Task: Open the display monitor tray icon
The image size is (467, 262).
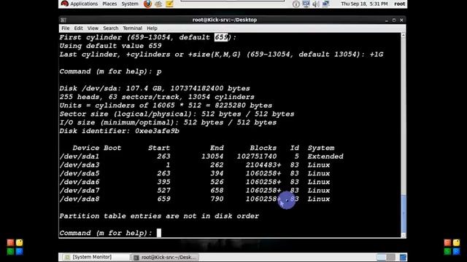Action: pyautogui.click(x=306, y=4)
